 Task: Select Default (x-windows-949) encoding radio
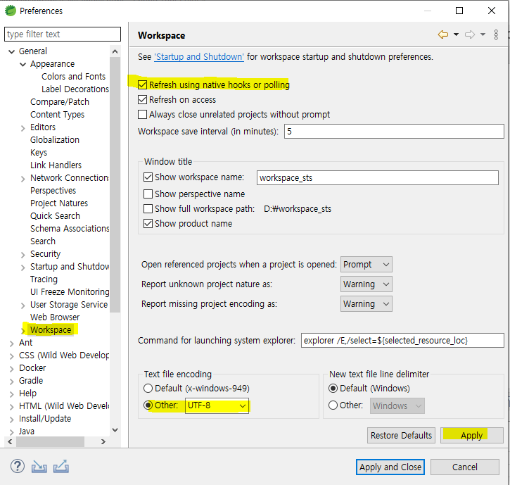[148, 389]
